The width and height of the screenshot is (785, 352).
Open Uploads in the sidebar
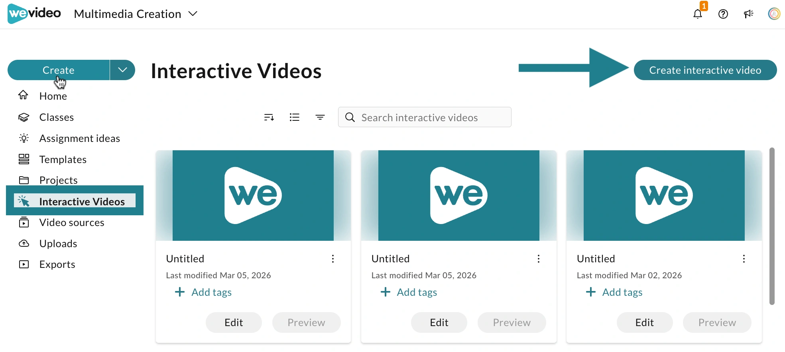pyautogui.click(x=58, y=244)
